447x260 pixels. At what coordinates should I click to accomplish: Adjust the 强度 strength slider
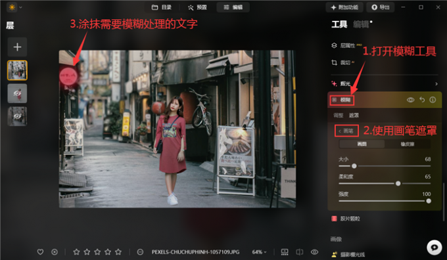coord(385,201)
